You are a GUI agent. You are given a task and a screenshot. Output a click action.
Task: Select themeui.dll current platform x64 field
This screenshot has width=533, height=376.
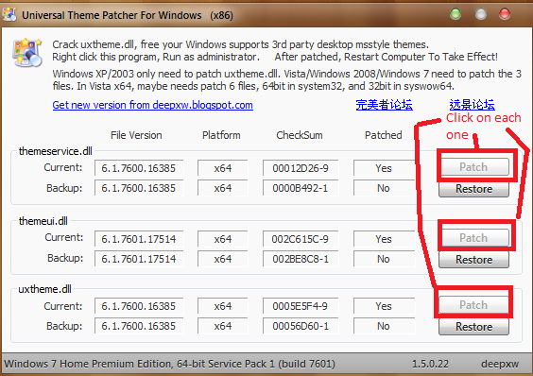click(x=223, y=239)
